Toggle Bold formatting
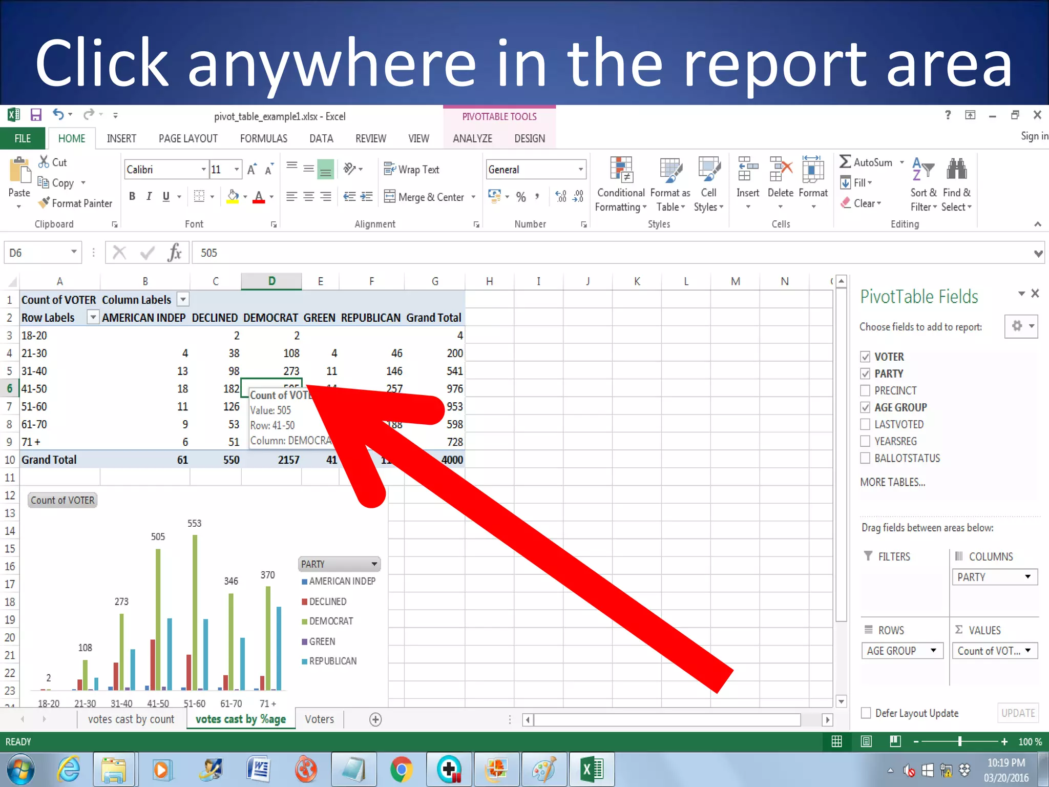The height and width of the screenshot is (787, 1049). pyautogui.click(x=132, y=196)
